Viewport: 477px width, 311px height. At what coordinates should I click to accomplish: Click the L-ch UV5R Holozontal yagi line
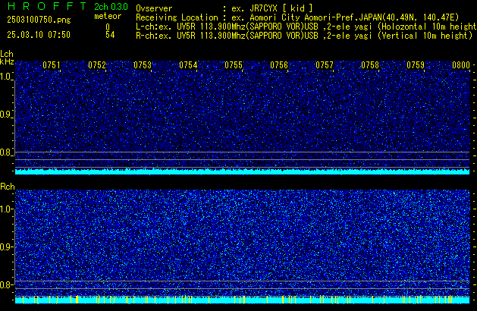click(x=306, y=27)
